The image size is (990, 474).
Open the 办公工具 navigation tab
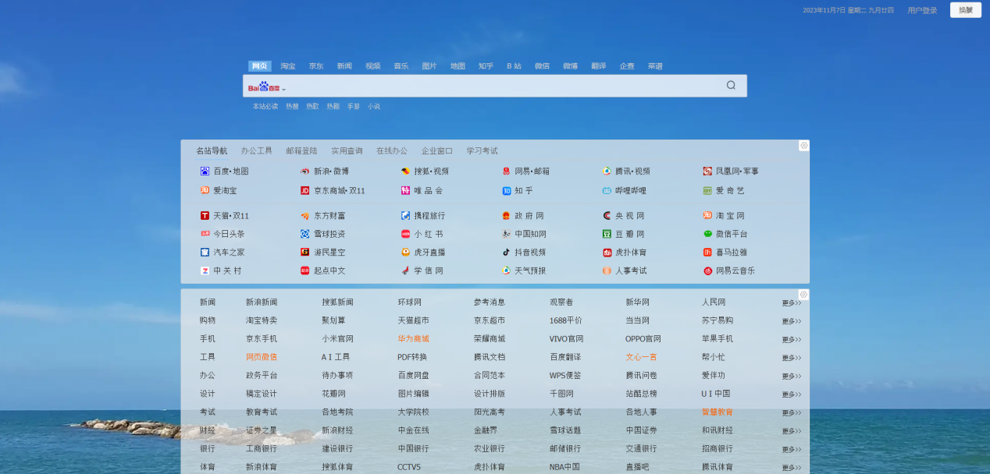256,150
